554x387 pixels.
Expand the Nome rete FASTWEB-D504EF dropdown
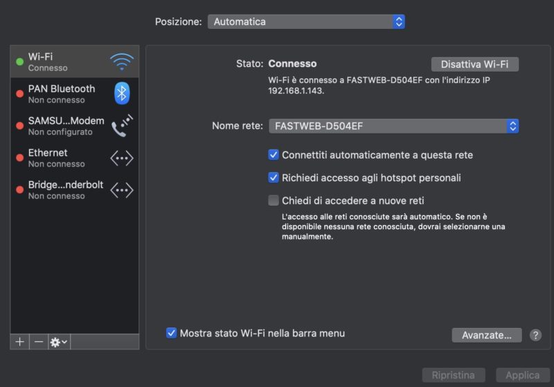393,126
